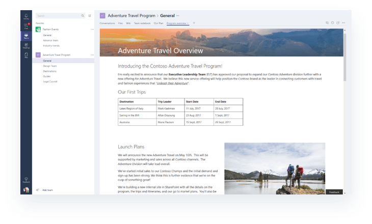
Task: Open the Industry trends channel
Action: click(51, 45)
